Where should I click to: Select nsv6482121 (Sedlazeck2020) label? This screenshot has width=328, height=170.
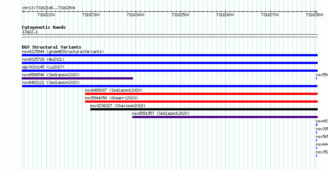[51, 82]
